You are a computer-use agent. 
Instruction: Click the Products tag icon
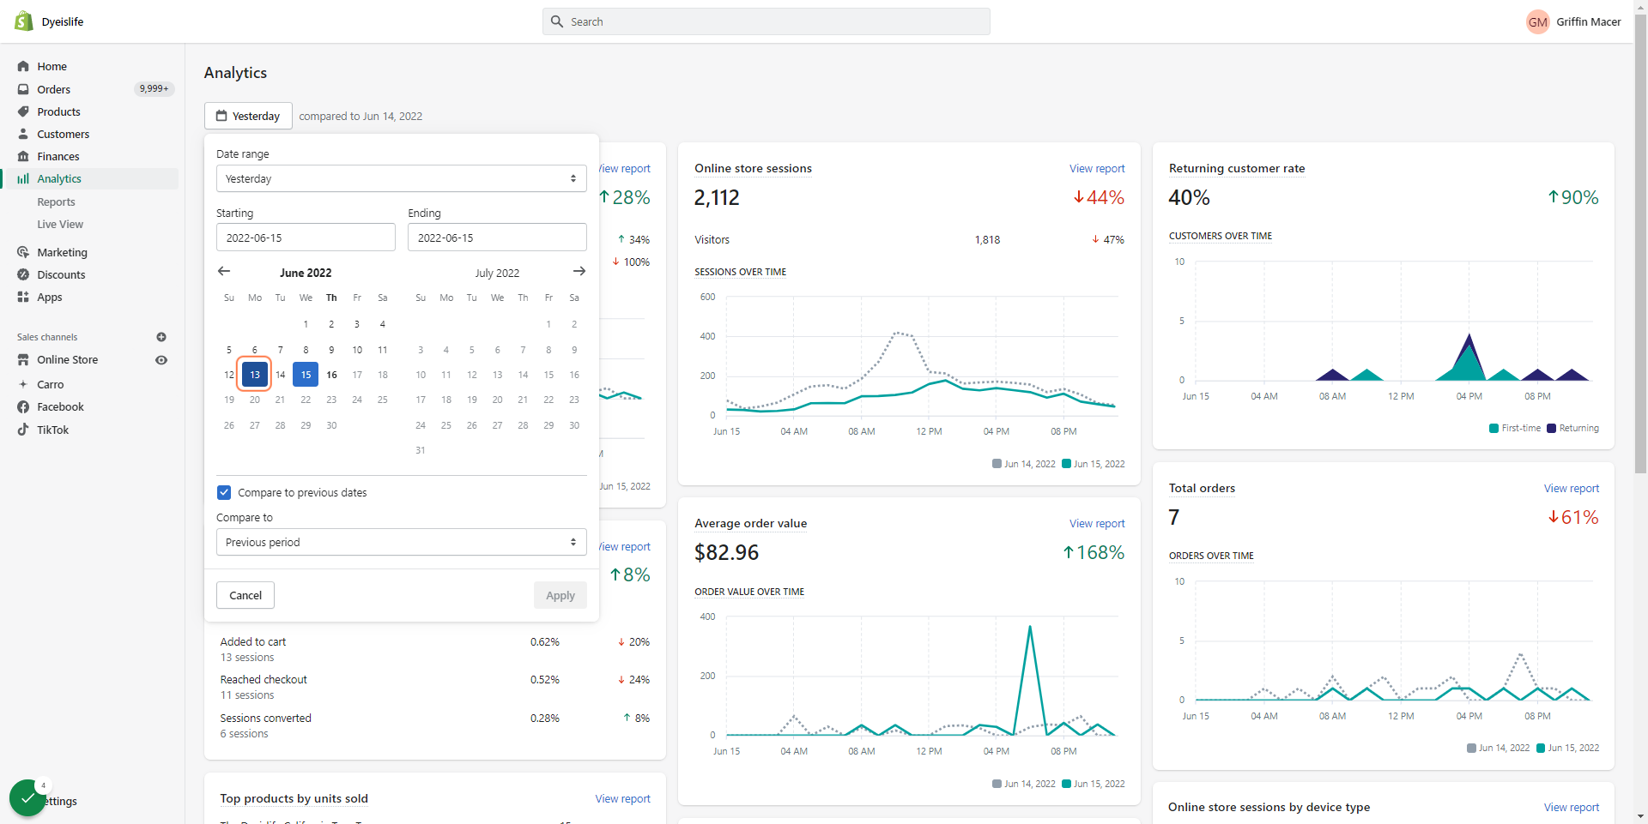click(x=23, y=111)
